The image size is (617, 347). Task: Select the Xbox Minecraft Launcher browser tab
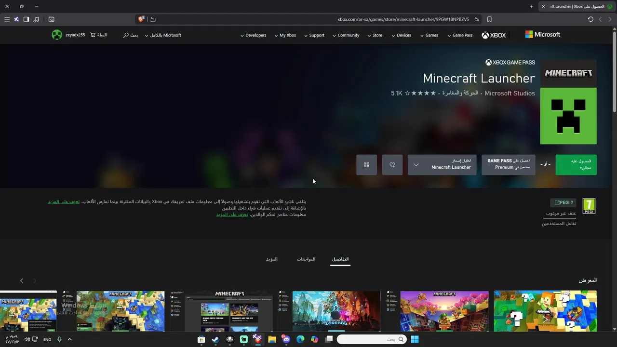(577, 6)
